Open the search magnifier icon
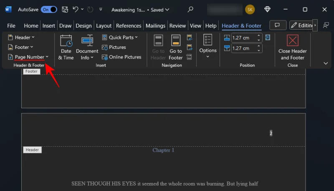This screenshot has width=334, height=191. click(x=190, y=9)
